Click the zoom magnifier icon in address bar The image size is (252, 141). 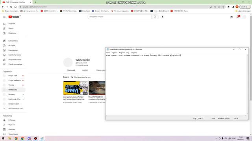[x=215, y=7]
